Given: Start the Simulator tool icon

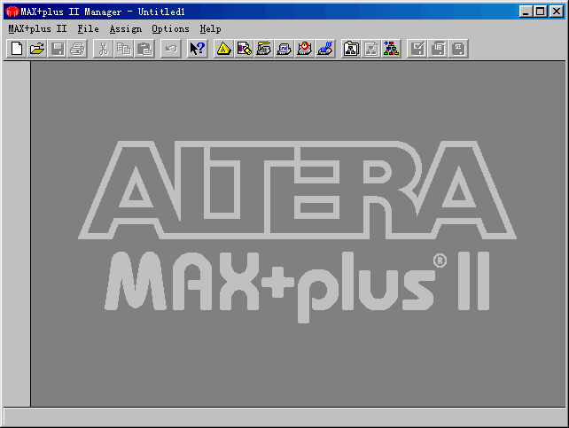Looking at the screenshot, I should coord(284,49).
